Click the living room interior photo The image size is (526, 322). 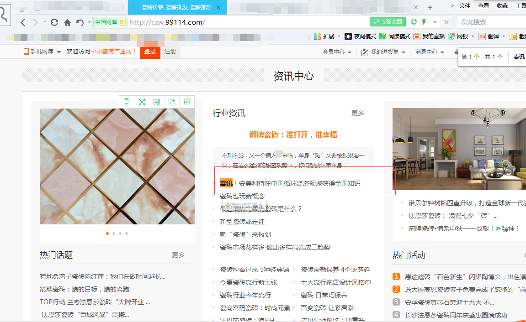[459, 149]
